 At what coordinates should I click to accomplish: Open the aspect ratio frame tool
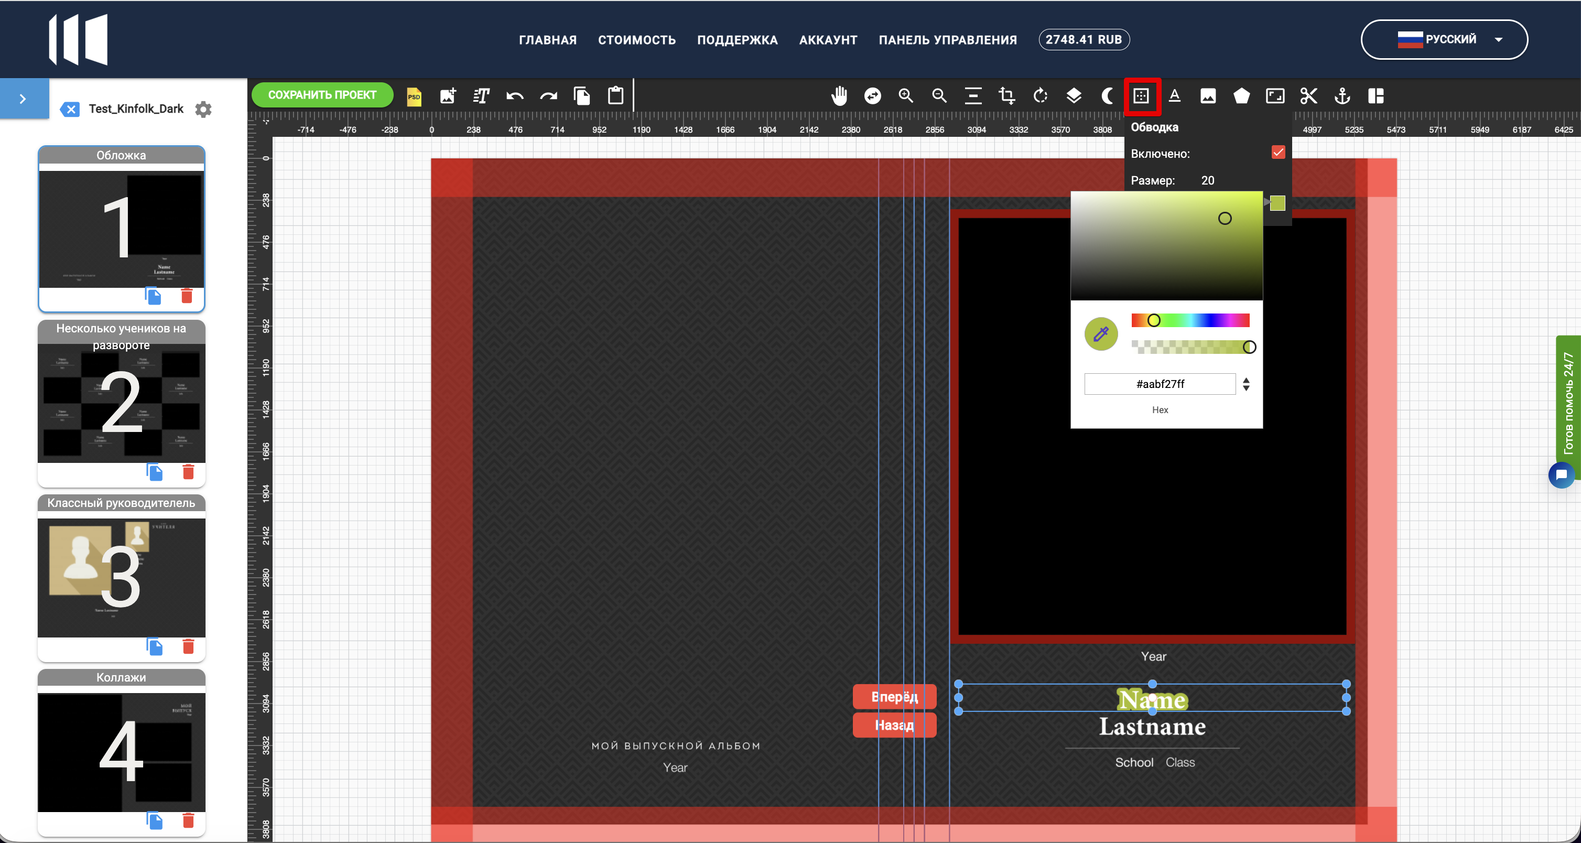click(x=1275, y=96)
